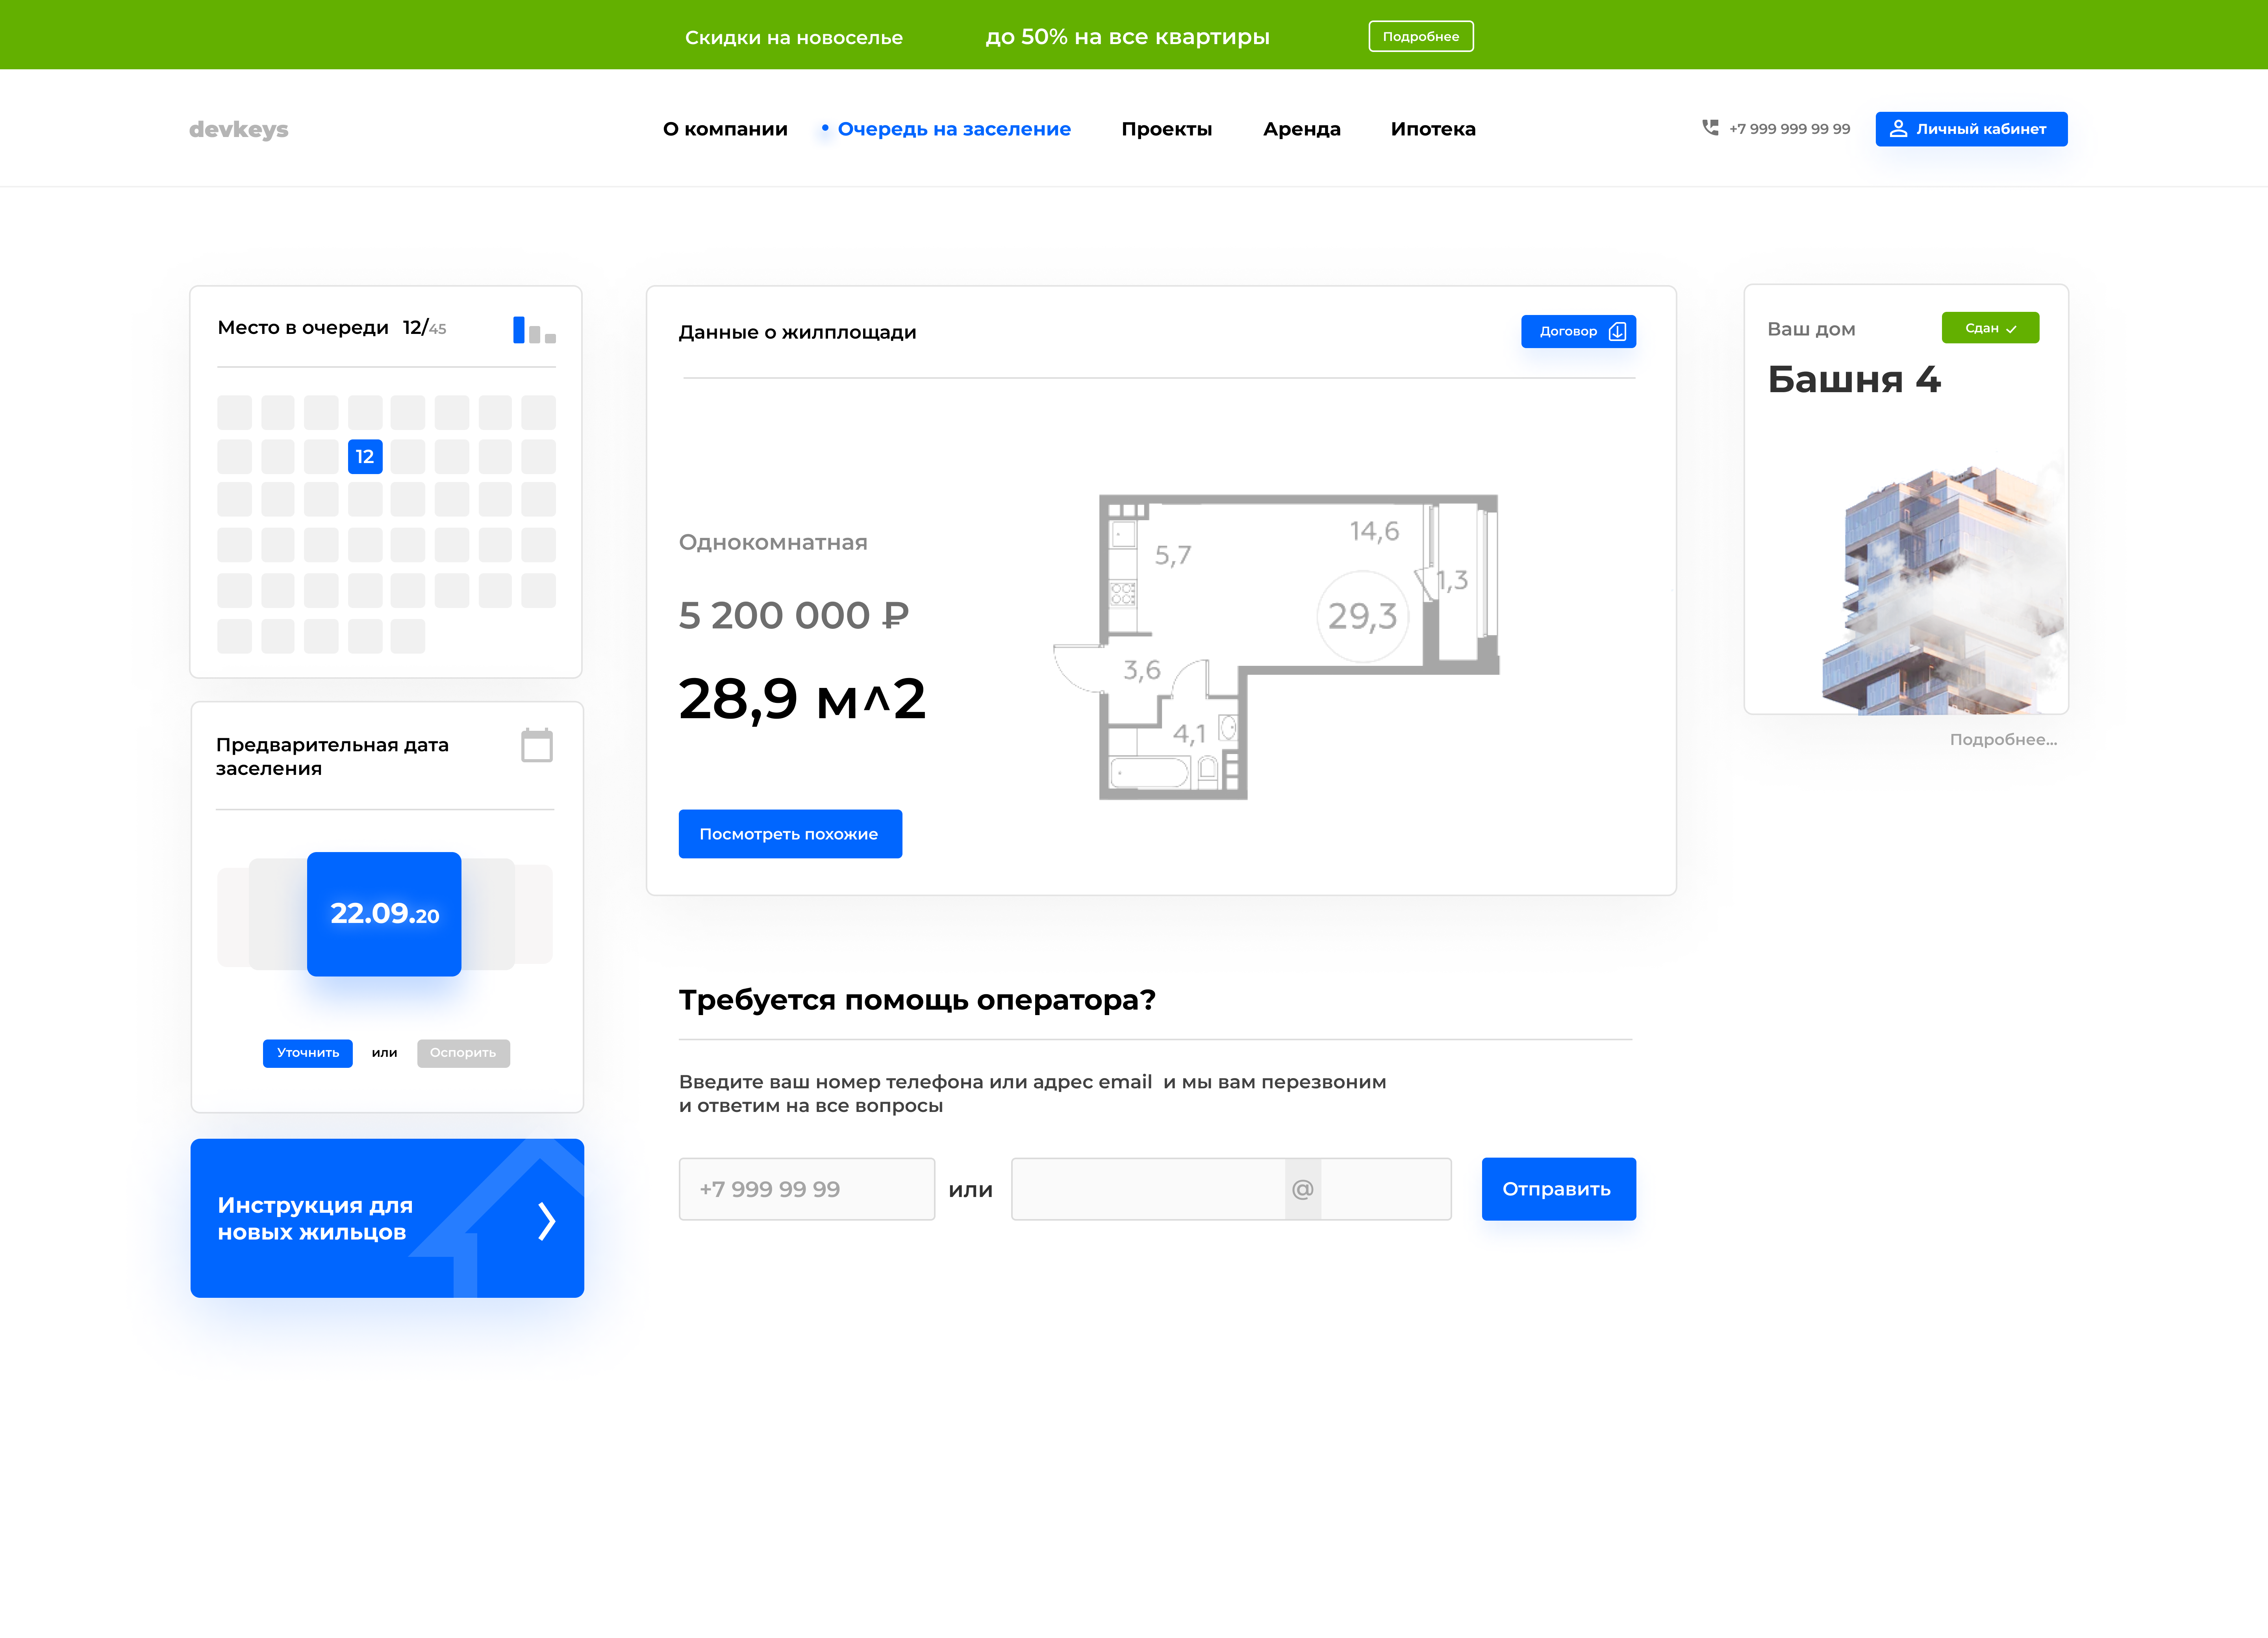
Task: Click the Договор button
Action: point(1578,331)
